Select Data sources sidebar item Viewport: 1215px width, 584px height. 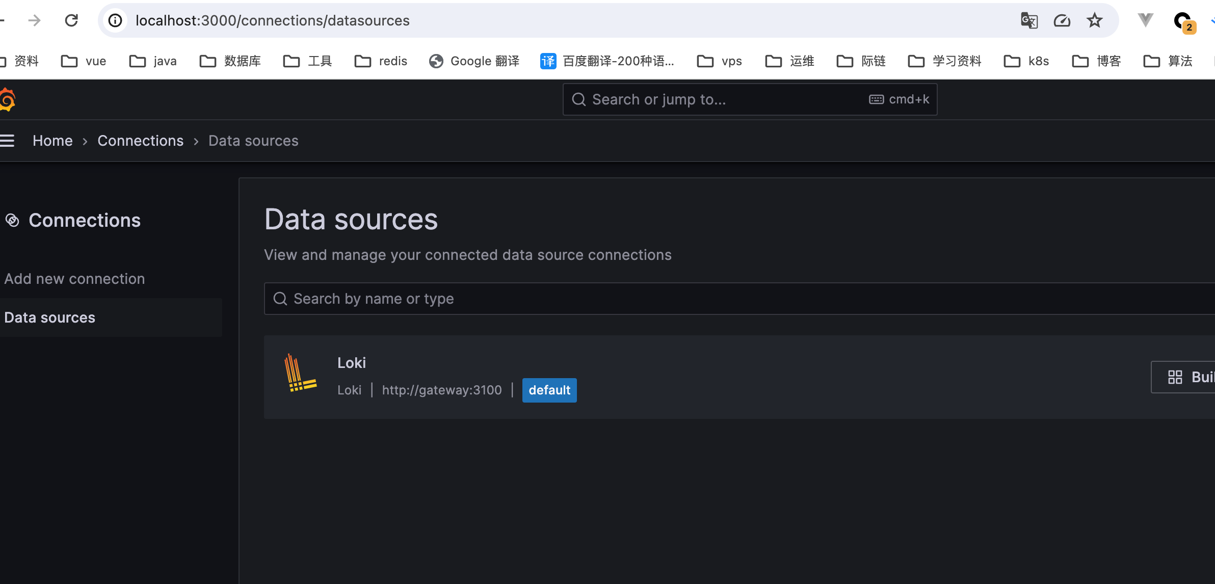point(50,317)
